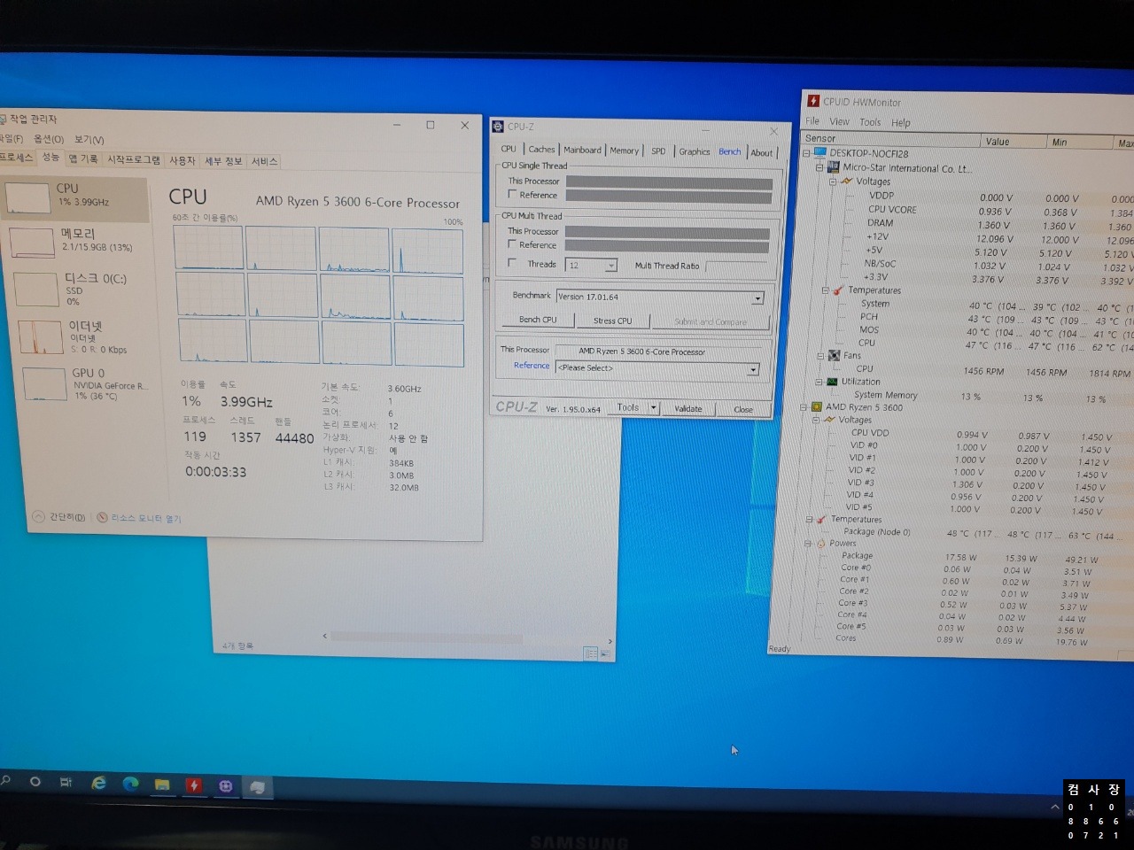
Task: Click the Temperatures thermometer icon under Micro-Star
Action: coord(838,290)
